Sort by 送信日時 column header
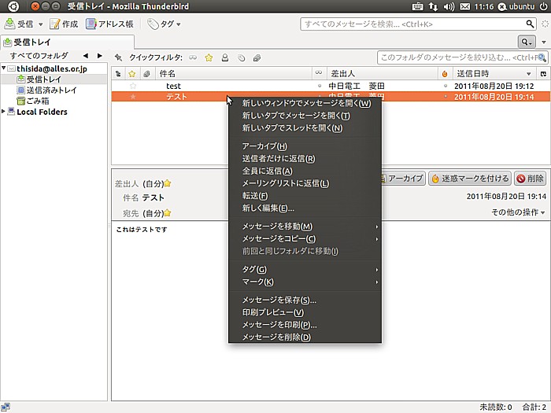The image size is (551, 413). 494,74
